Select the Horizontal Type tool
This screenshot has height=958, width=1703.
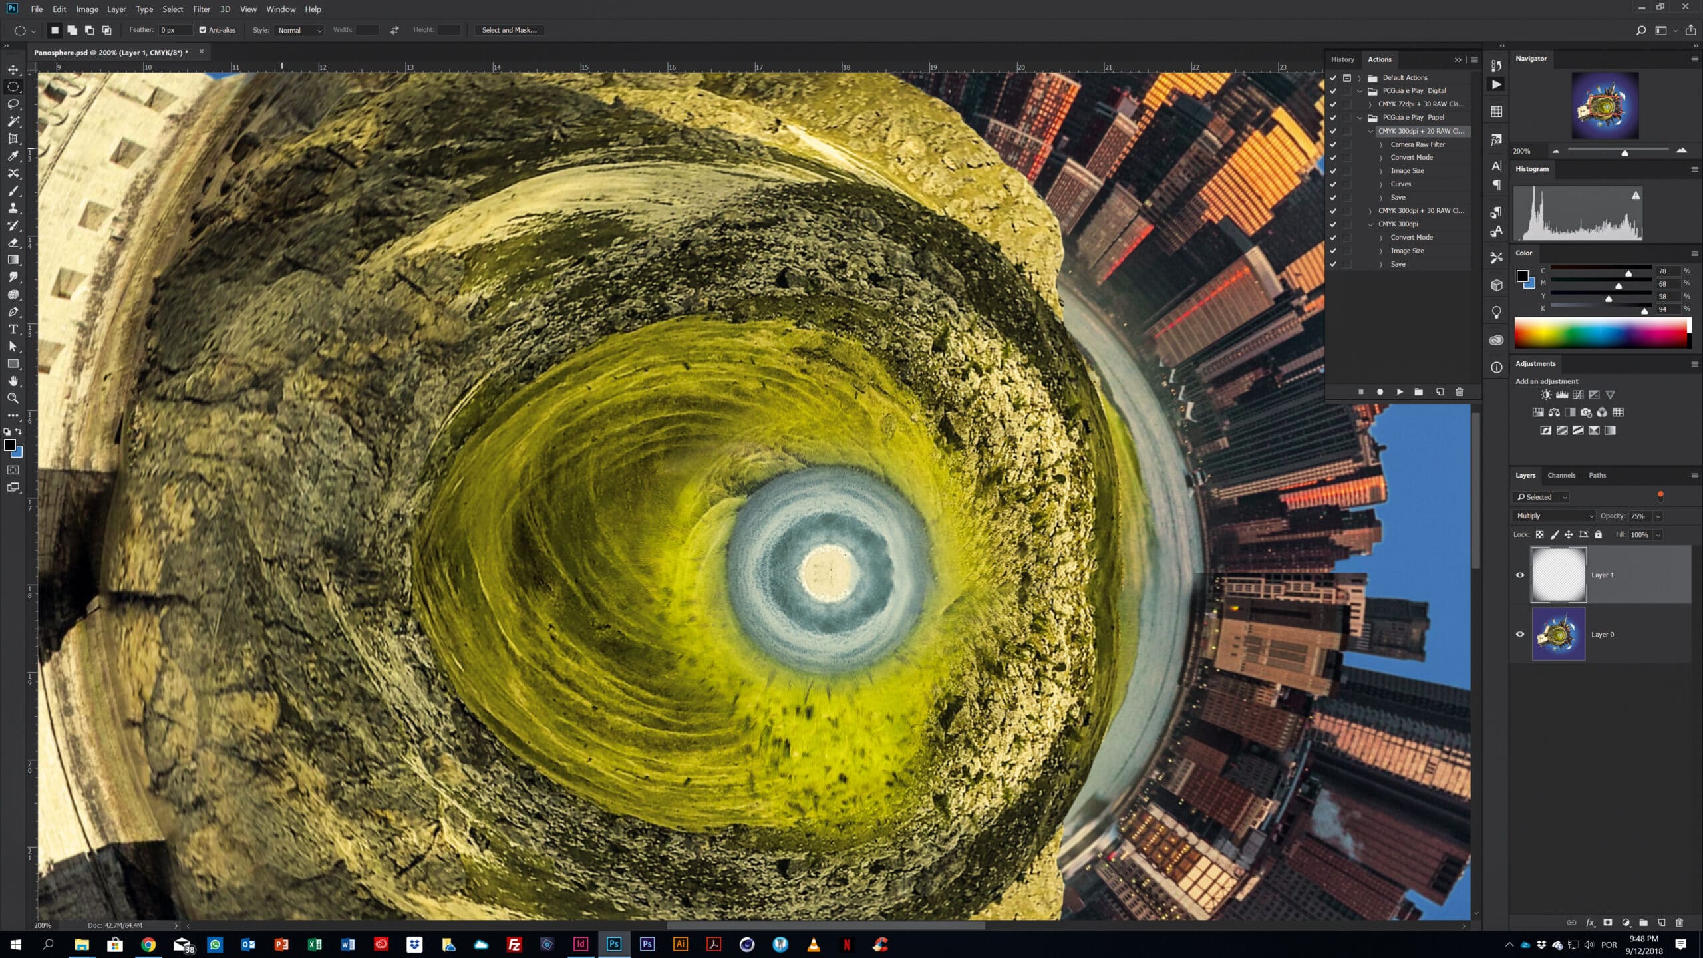click(x=13, y=329)
